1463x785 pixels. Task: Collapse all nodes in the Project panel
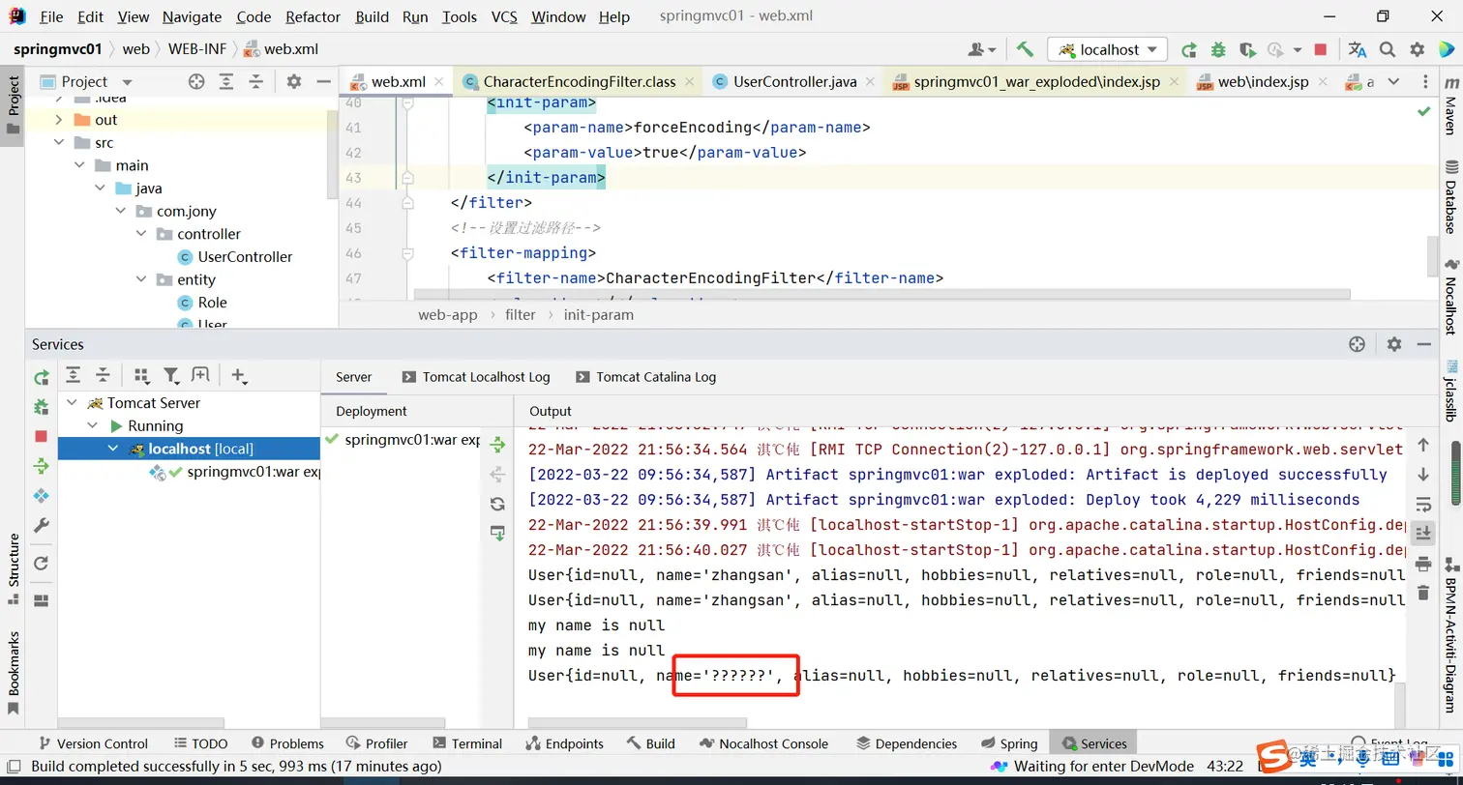pyautogui.click(x=255, y=82)
